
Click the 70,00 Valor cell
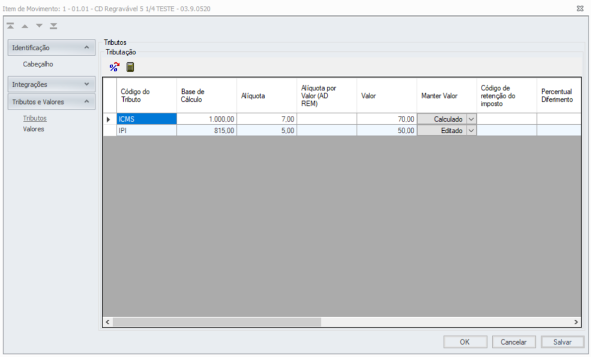[x=387, y=119]
